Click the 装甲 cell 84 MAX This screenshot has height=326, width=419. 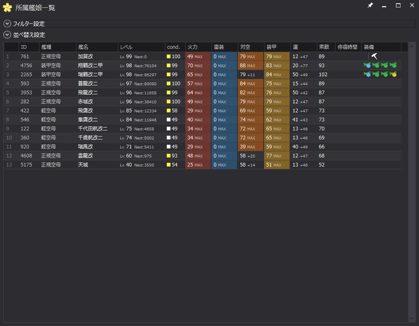[x=277, y=75]
